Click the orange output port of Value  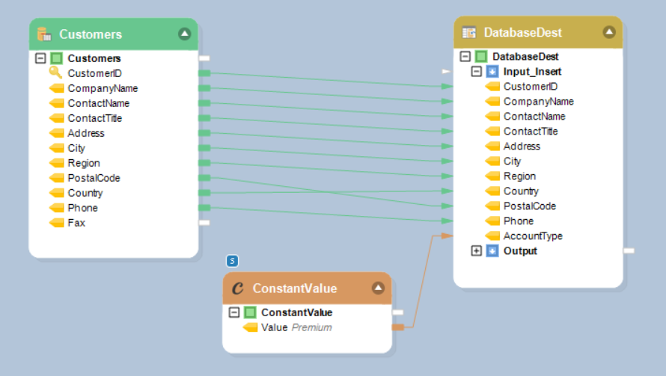tap(398, 327)
